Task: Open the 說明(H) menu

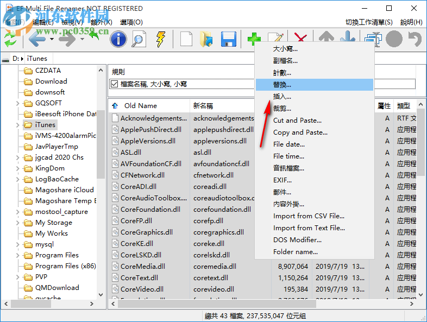Action: 411,22
